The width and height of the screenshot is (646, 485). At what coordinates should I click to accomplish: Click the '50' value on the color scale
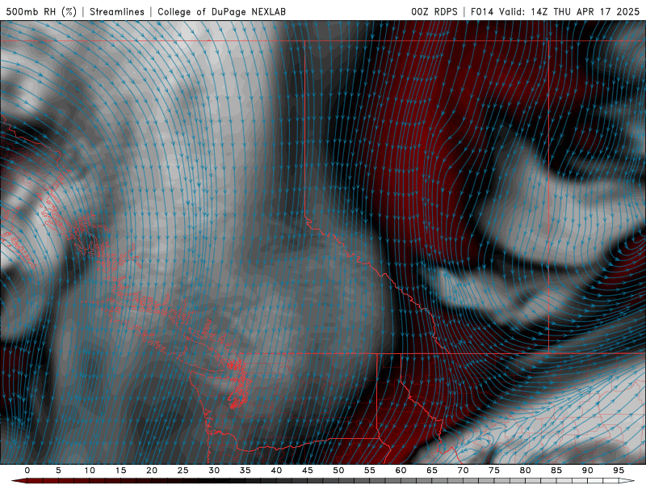point(338,470)
